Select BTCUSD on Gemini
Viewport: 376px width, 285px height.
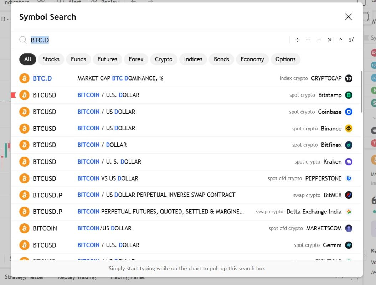[x=186, y=245]
